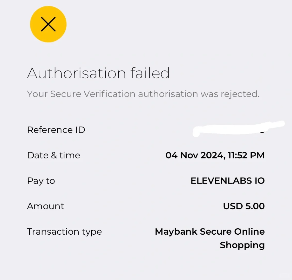Select the 11:52 PM time portion
Viewport: 292px width, 280px height.
click(x=246, y=155)
